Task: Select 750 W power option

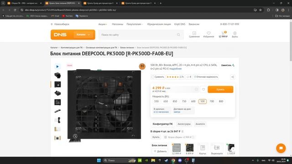Action: (184, 101)
